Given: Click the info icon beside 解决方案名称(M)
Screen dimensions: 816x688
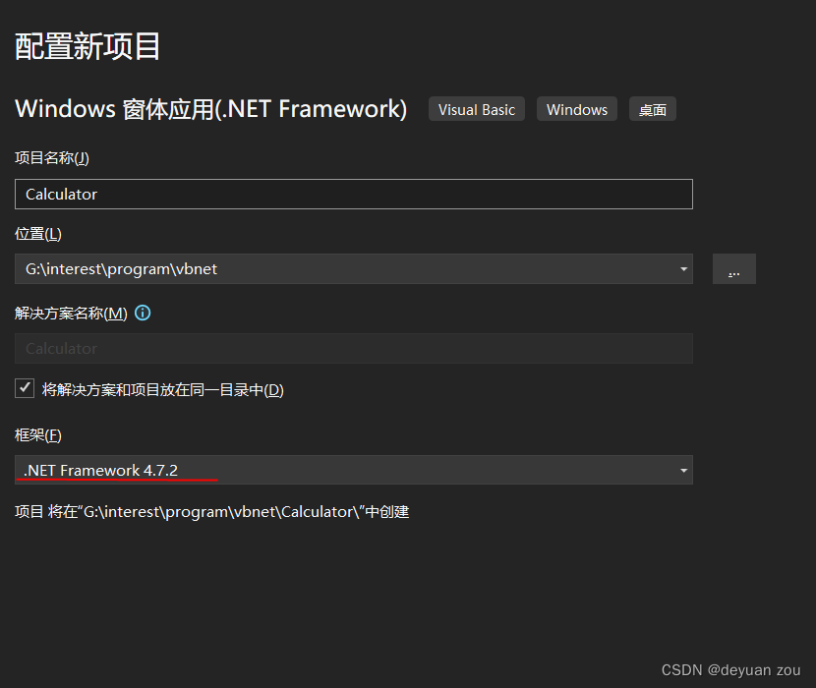Looking at the screenshot, I should tap(143, 312).
